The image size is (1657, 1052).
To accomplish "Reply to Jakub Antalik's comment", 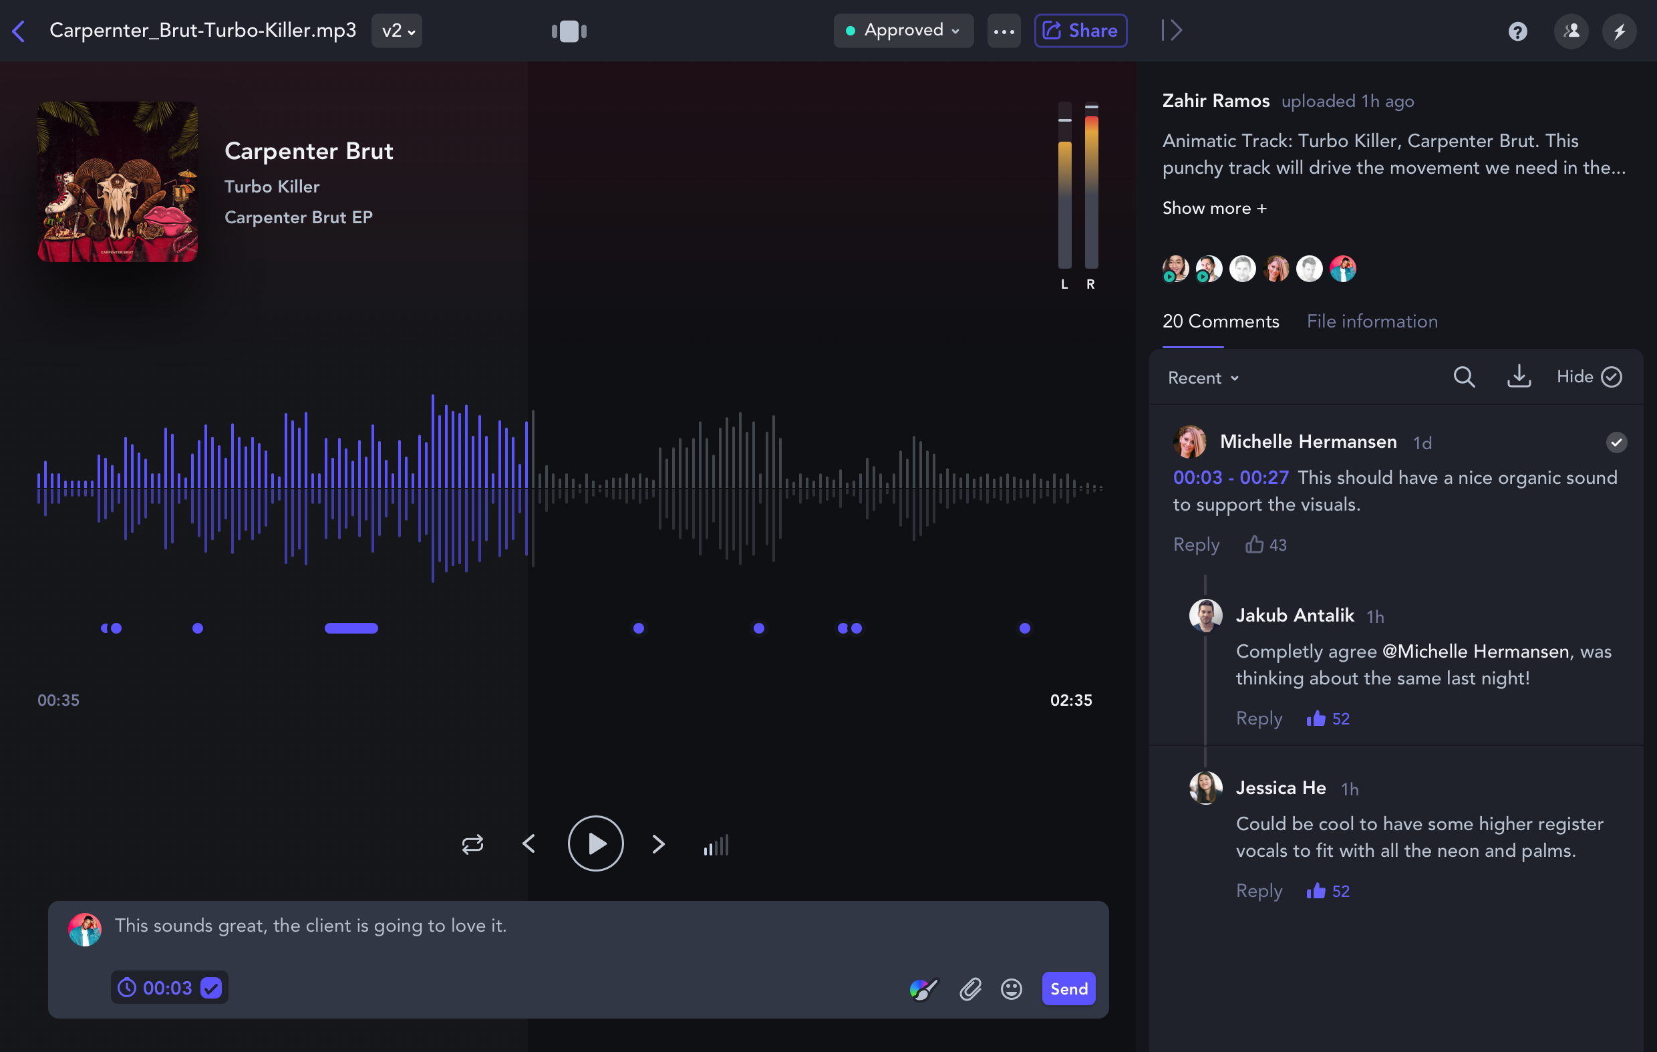I will tap(1259, 718).
